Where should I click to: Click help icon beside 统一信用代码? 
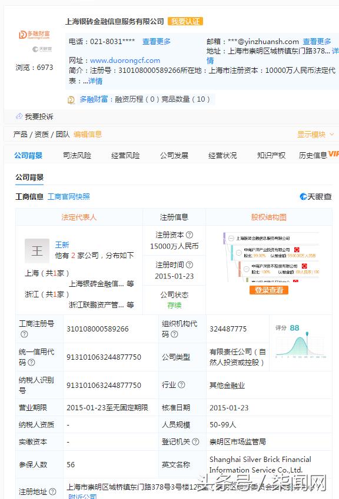click(31, 362)
